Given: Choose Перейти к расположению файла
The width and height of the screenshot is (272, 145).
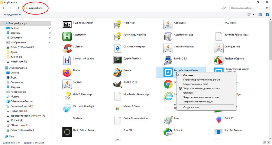Looking at the screenshot, I should tap(201, 80).
